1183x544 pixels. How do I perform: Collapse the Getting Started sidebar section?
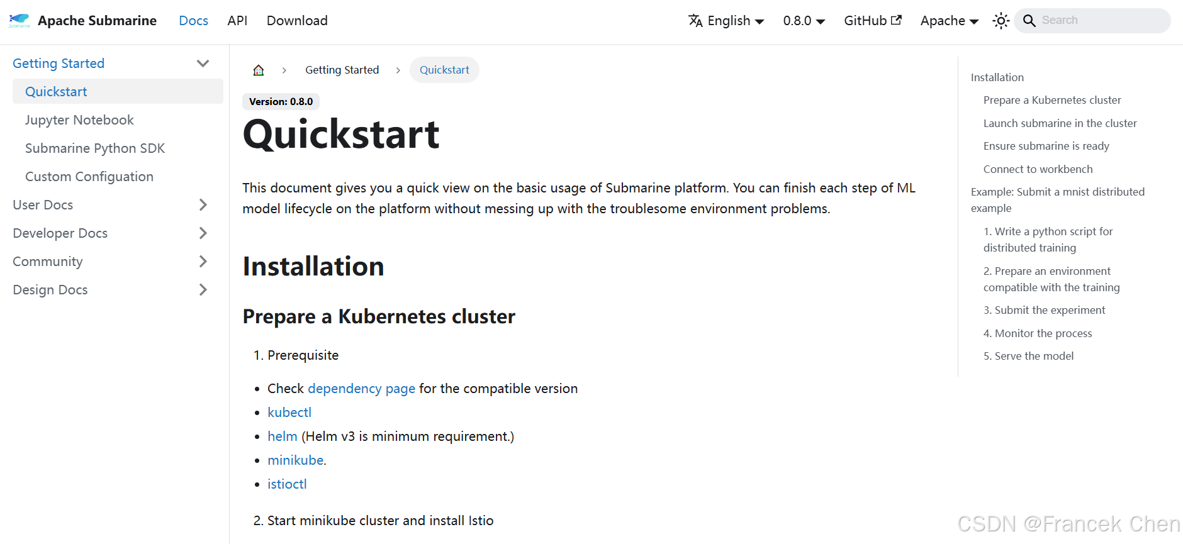pos(203,64)
